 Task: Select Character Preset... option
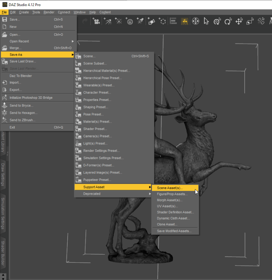[x=114, y=92]
